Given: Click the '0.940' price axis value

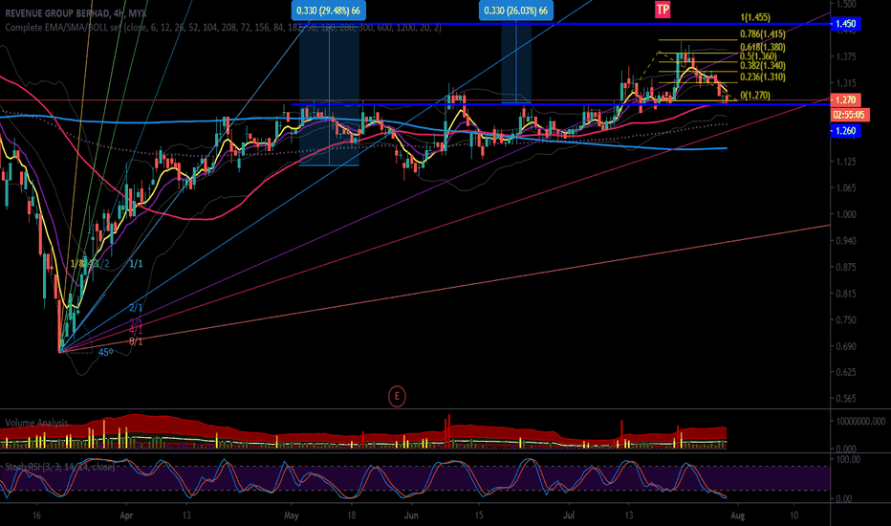Looking at the screenshot, I should [846, 241].
